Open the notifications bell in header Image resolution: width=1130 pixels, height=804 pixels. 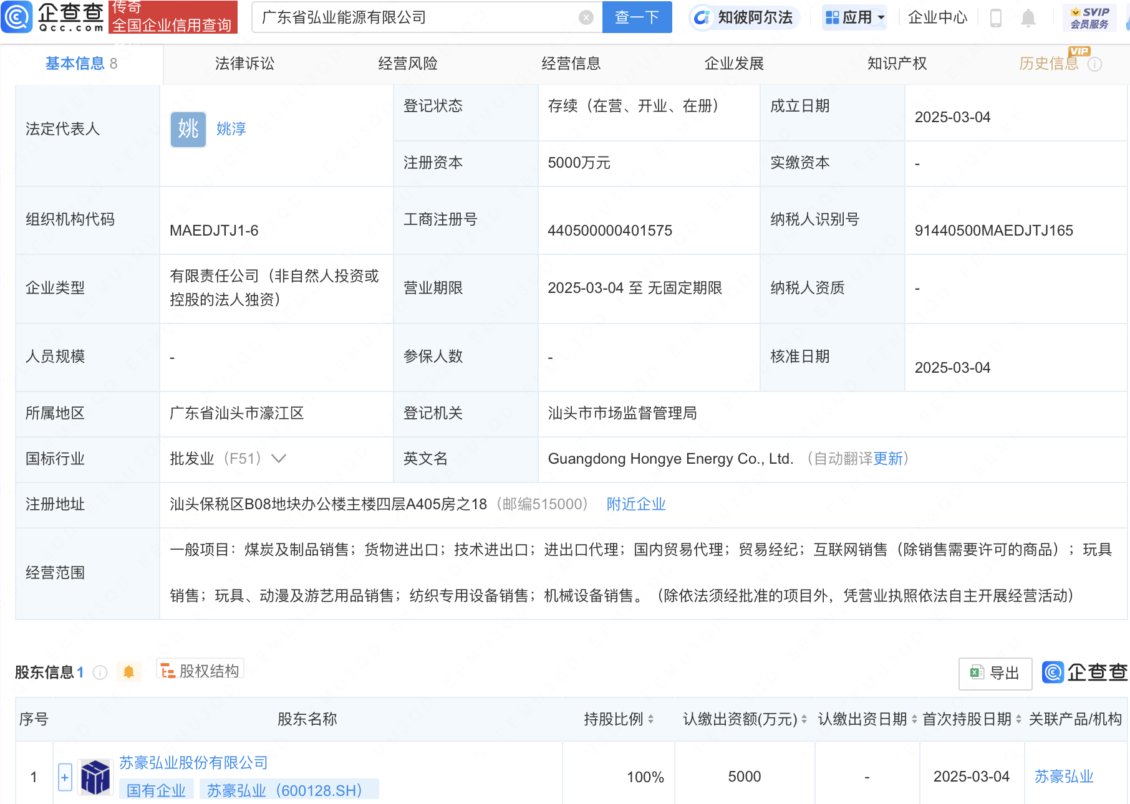click(1028, 18)
